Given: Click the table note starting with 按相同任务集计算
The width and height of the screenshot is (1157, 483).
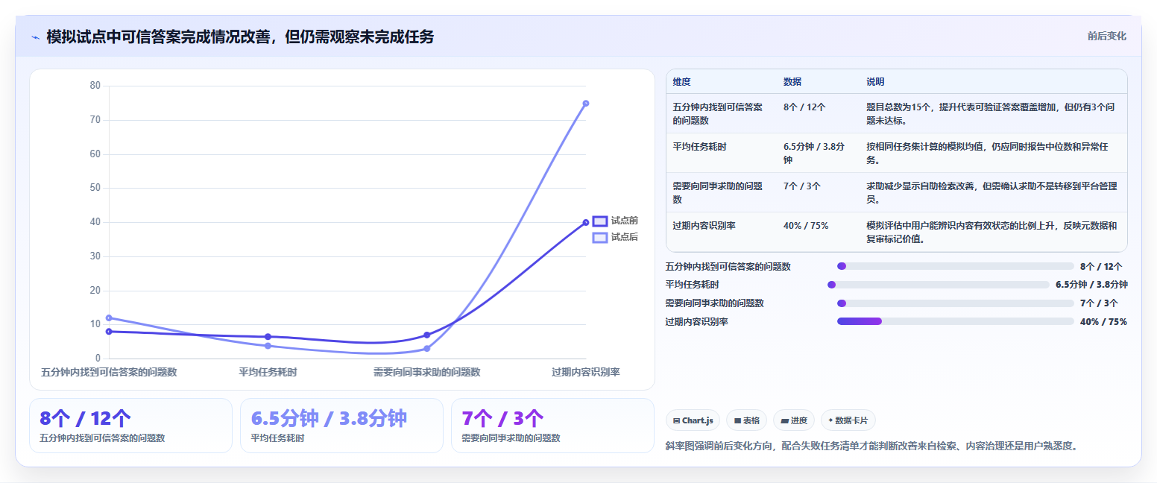Looking at the screenshot, I should tap(987, 154).
